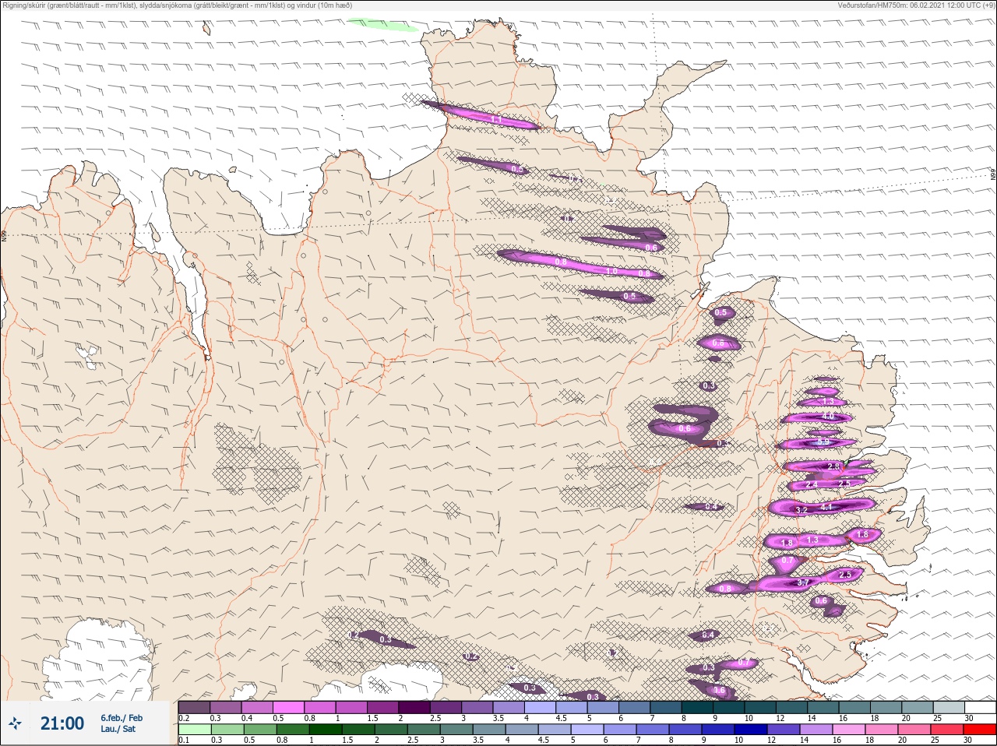
Task: Click the '6.feb./ Feb' date text
Action: (122, 717)
